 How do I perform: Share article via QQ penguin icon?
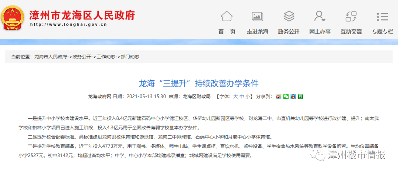(x=293, y=97)
